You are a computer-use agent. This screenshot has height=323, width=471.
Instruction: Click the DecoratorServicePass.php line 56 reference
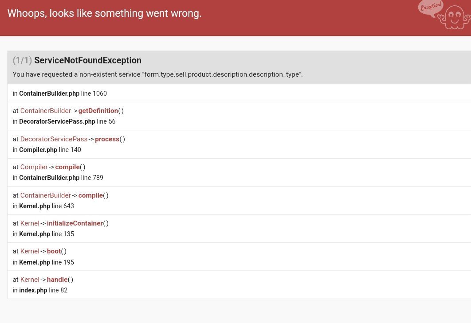(64, 121)
